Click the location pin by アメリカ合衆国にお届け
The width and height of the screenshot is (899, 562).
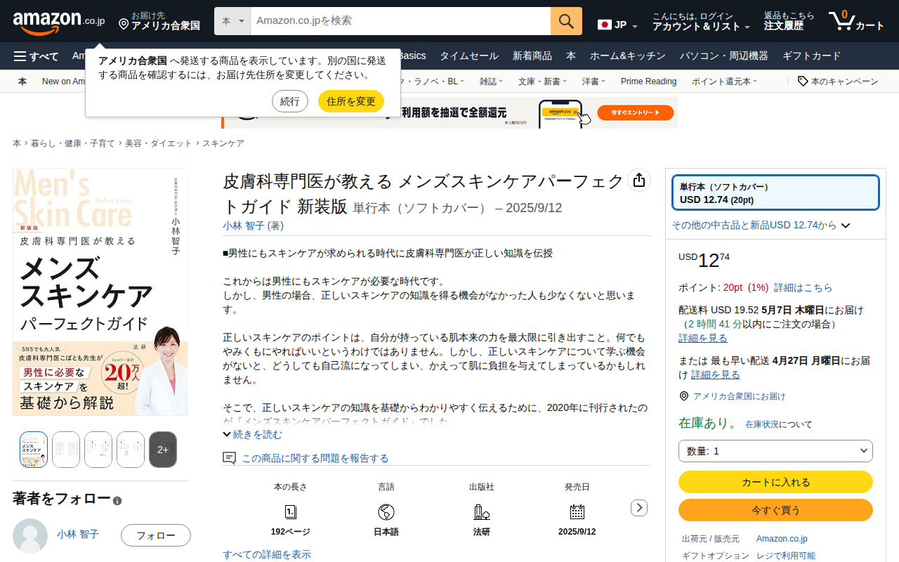click(684, 396)
